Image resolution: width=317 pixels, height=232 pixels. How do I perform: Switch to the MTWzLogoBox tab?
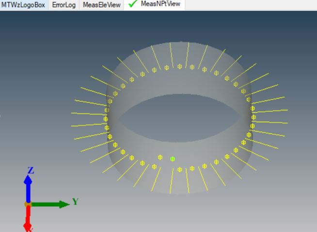[x=23, y=5]
